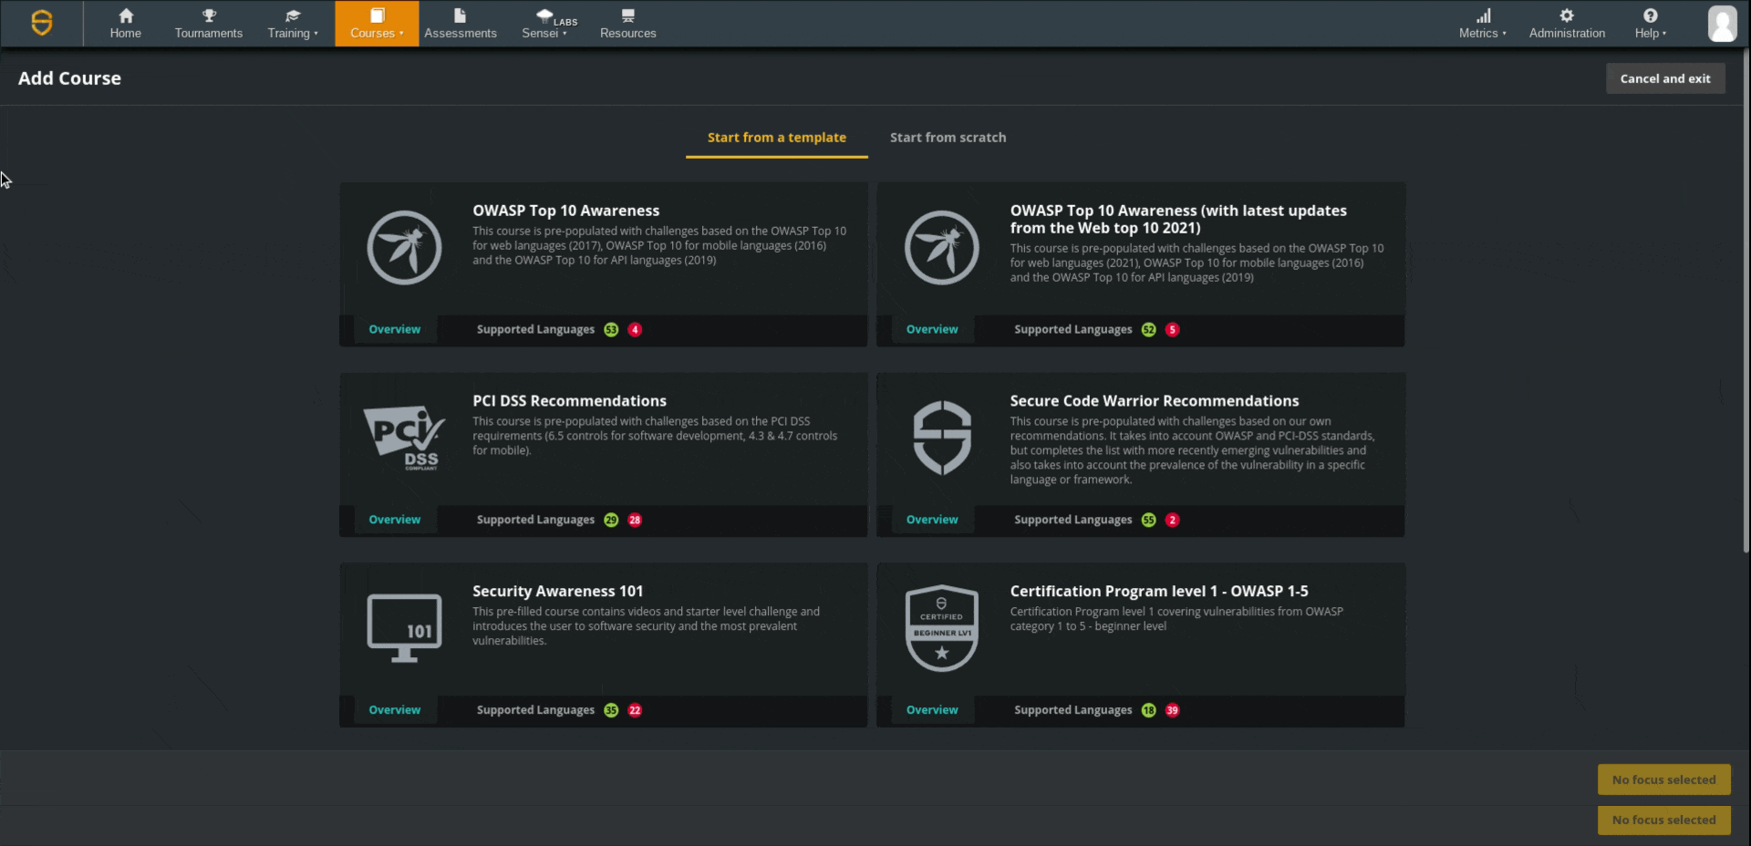Open the Metrics chart icon
The height and width of the screenshot is (846, 1751).
[x=1482, y=15]
